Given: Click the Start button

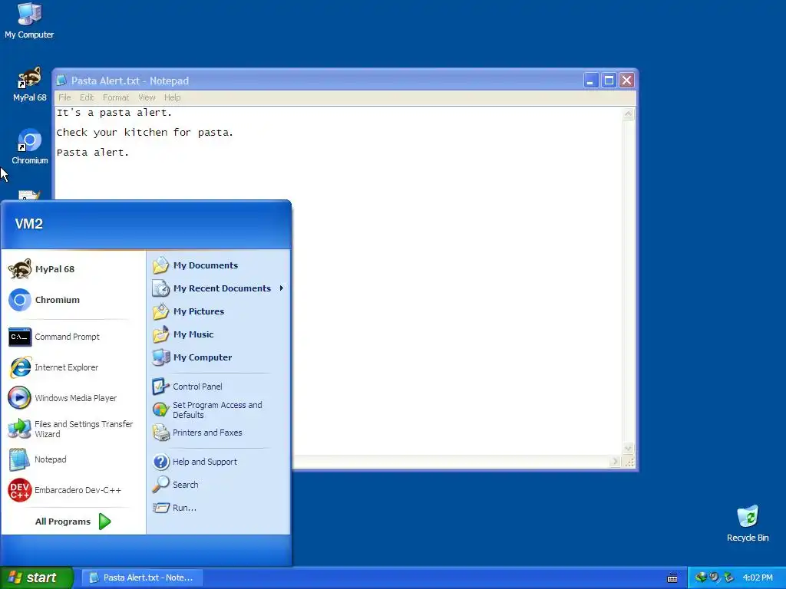Looking at the screenshot, I should pos(37,577).
